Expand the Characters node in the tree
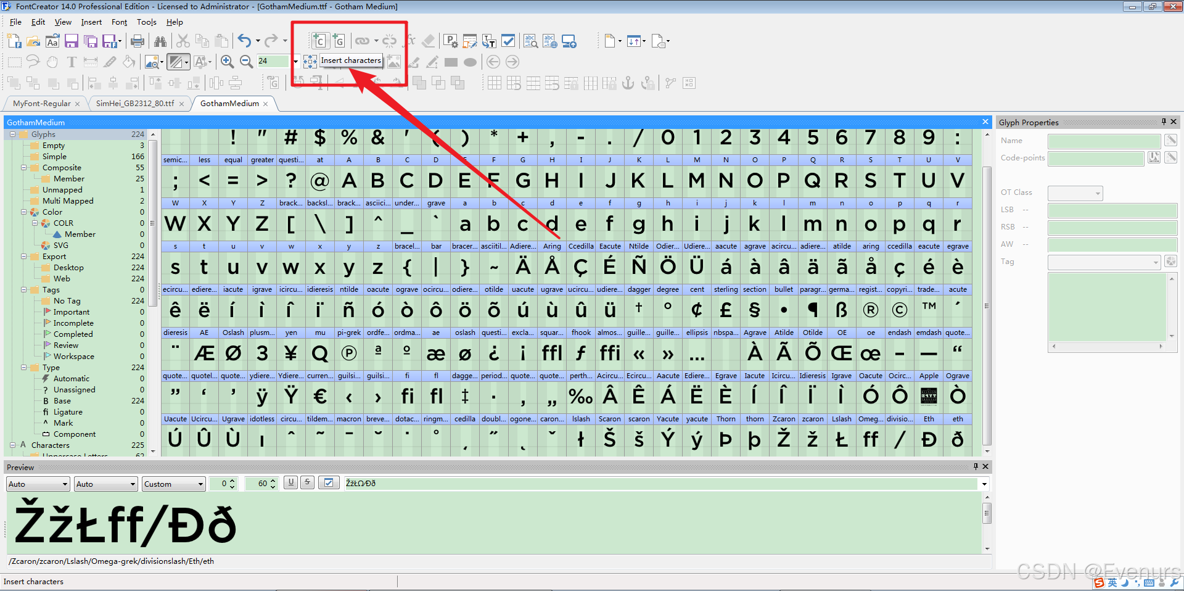Viewport: 1184px width, 591px height. point(12,445)
